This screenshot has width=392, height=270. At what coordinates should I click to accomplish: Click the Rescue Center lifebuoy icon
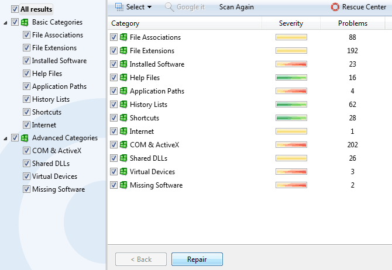[335, 7]
